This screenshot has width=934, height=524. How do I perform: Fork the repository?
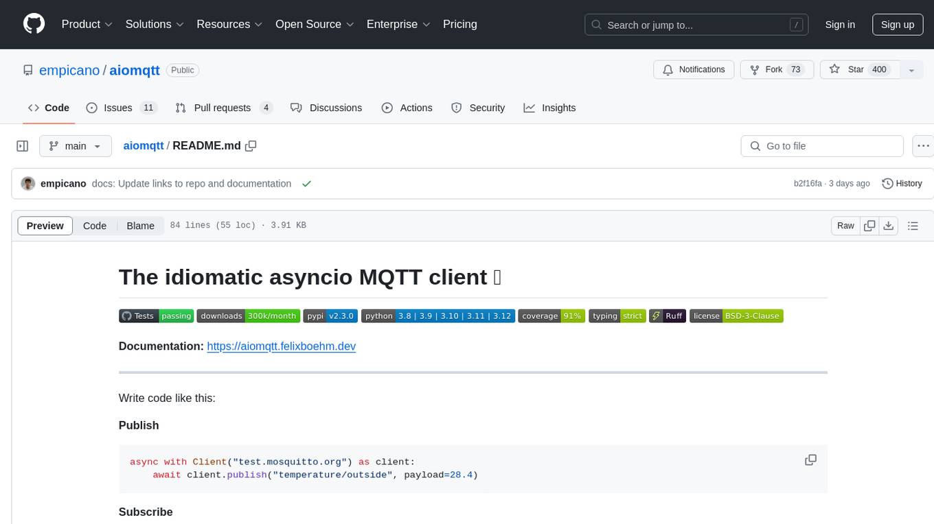tap(777, 70)
